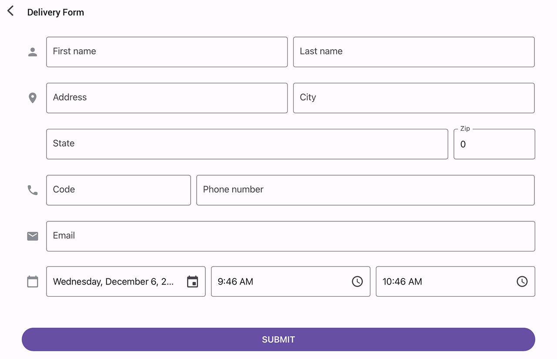
Task: Click the person icon beside First name
Action: [x=32, y=51]
